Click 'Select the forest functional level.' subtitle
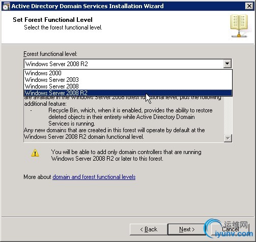 click(63, 27)
